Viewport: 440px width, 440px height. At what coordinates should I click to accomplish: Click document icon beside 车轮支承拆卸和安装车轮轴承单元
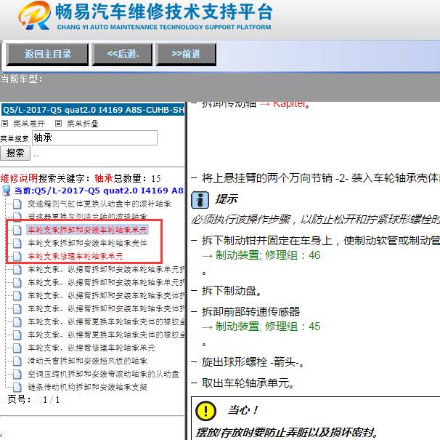[x=17, y=230]
